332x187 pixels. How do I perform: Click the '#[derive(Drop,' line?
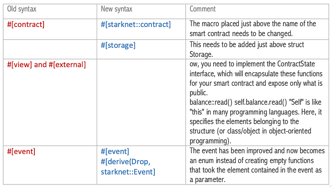tap(126, 162)
